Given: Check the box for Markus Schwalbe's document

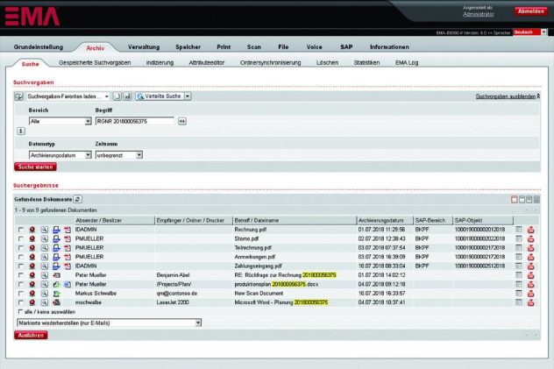Looking at the screenshot, I should (x=21, y=293).
